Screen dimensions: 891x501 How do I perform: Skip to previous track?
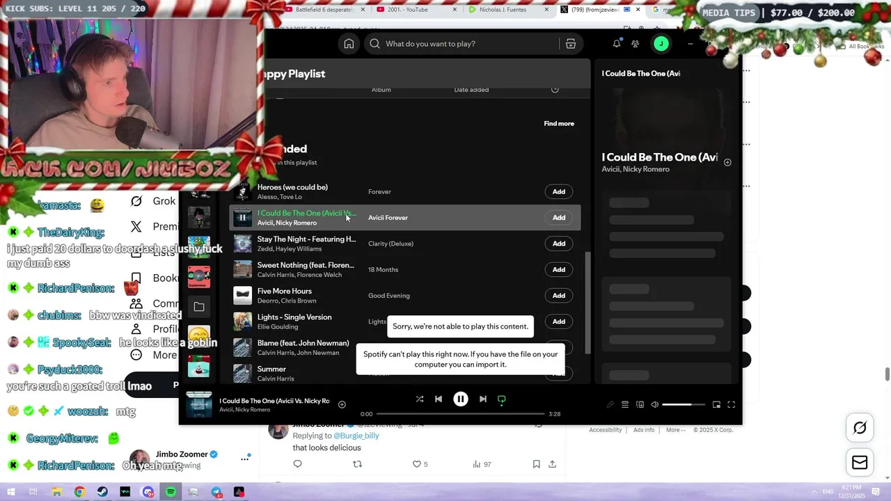(x=439, y=399)
